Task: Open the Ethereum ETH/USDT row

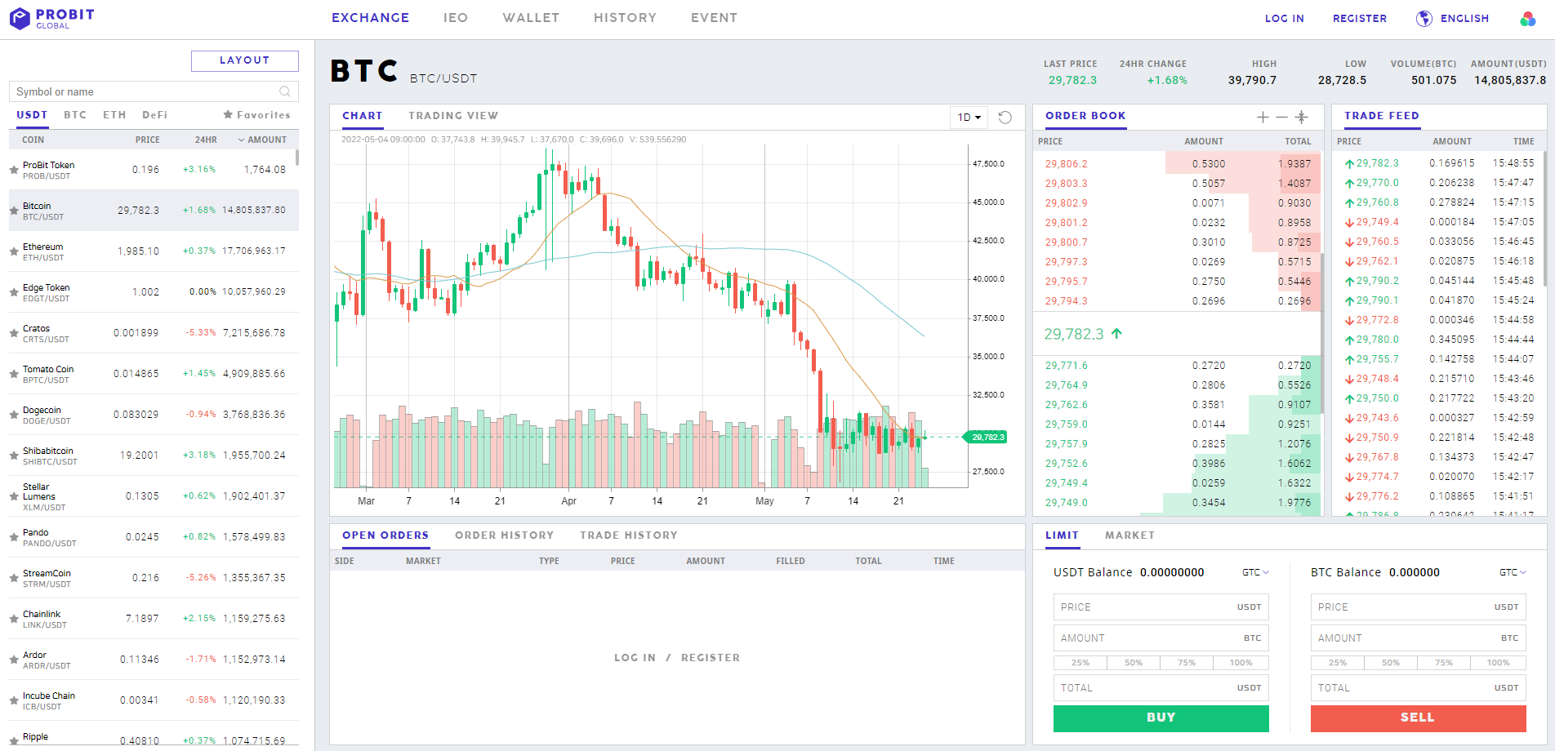Action: tap(154, 251)
